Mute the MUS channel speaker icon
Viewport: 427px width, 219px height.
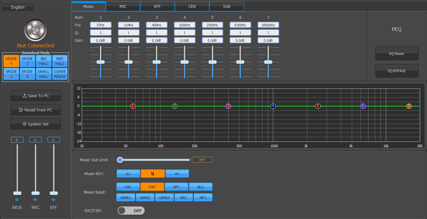[x=17, y=200]
